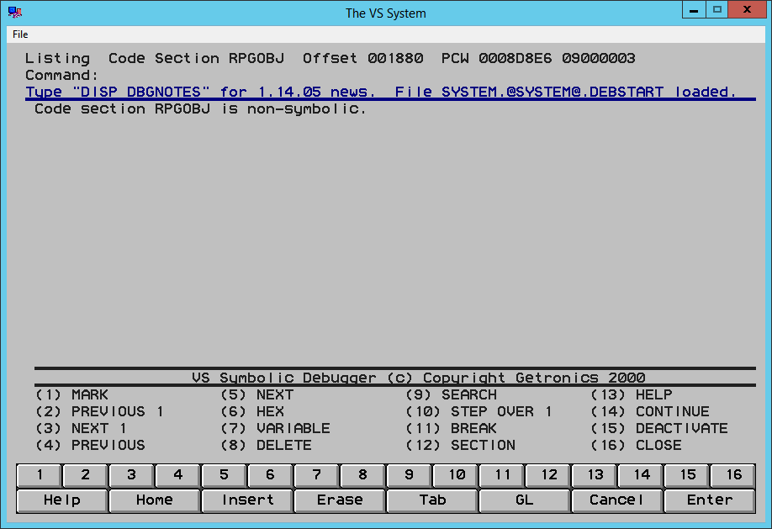772x529 pixels.
Task: Open the File menu
Action: coord(20,34)
